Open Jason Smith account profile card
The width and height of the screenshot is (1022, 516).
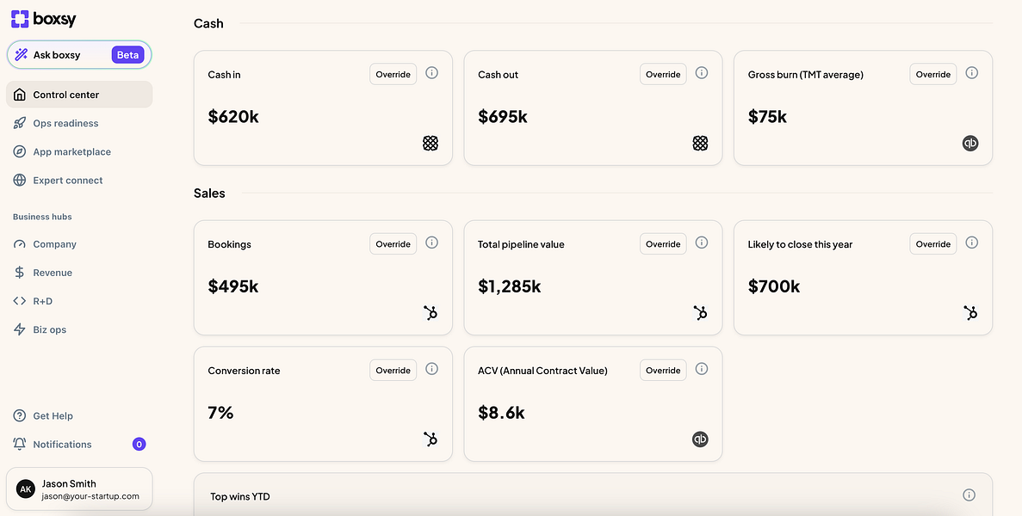tap(79, 489)
